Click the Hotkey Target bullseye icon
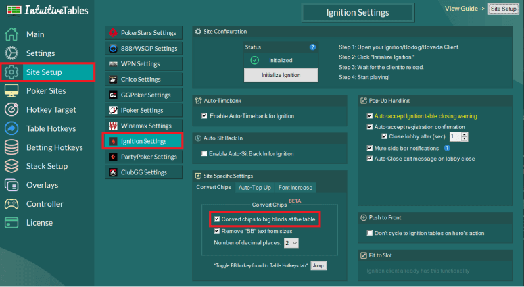Viewport: 524px width, 287px height. coord(11,109)
